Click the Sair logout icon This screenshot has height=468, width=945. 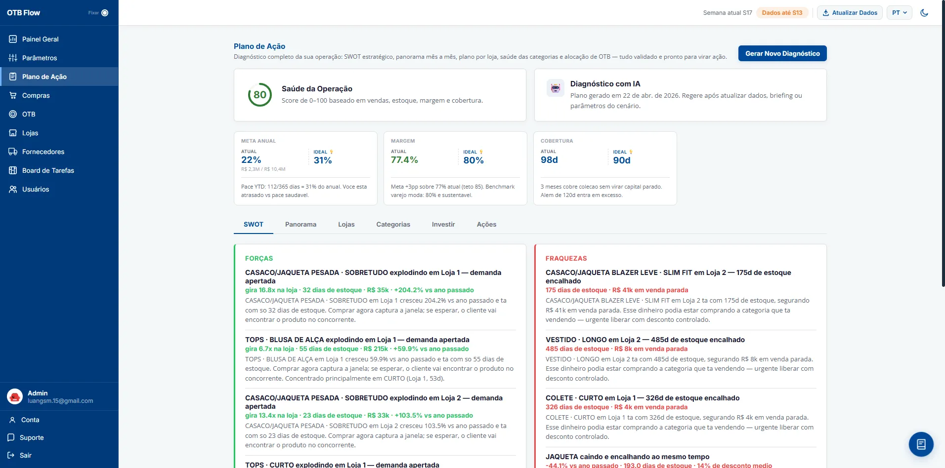[x=11, y=455]
